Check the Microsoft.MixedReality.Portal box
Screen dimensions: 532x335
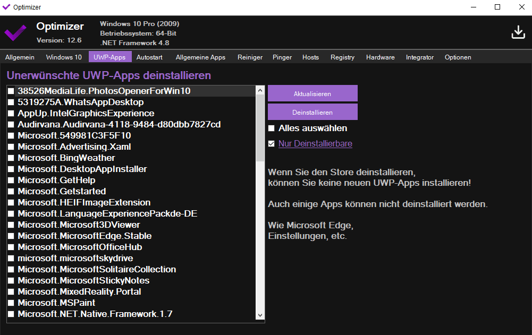[x=11, y=291]
